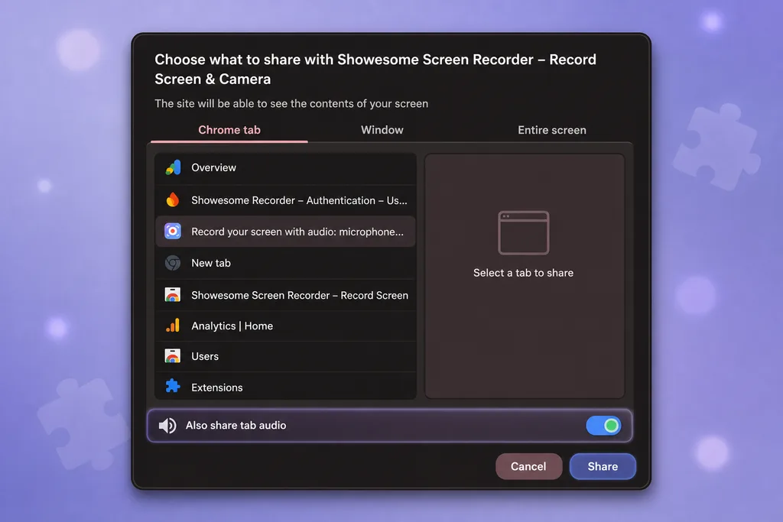The height and width of the screenshot is (522, 783).
Task: Switch to the Entire screen tab
Action: coord(552,130)
